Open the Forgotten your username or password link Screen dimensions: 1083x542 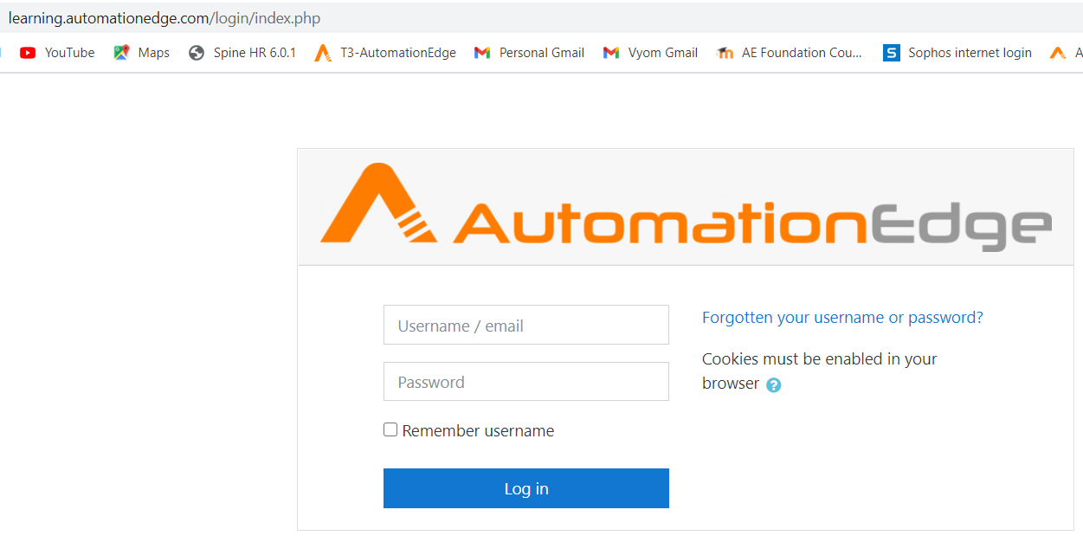842,318
